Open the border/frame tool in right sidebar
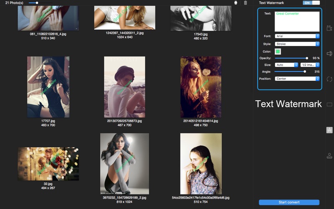This screenshot has height=209, width=334. click(329, 104)
